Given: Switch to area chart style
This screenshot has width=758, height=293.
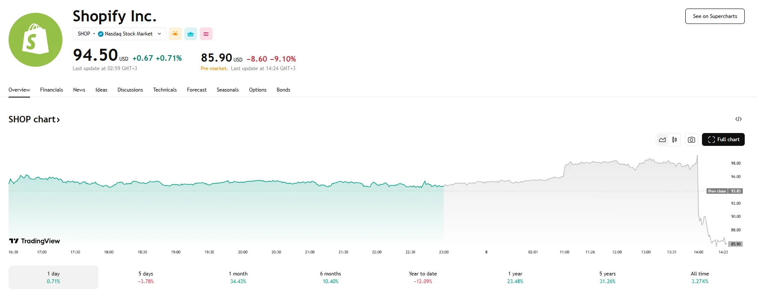Looking at the screenshot, I should point(663,139).
